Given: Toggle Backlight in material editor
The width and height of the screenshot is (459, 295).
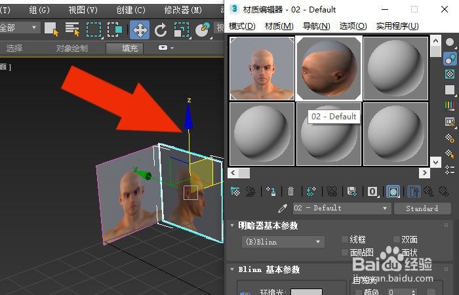Looking at the screenshot, I should (450, 58).
